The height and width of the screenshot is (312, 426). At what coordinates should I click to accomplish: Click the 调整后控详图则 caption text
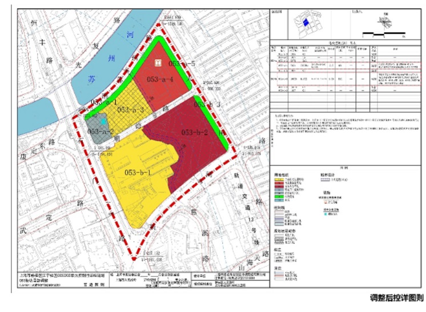pyautogui.click(x=396, y=298)
